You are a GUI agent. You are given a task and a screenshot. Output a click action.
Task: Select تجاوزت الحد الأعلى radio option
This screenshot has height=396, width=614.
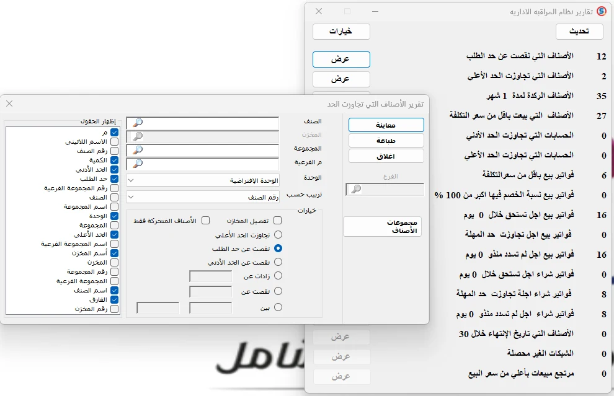click(x=278, y=235)
